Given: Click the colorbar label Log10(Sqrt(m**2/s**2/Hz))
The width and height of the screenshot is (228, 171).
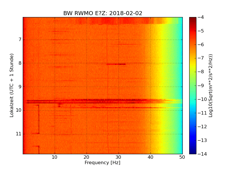Looking at the screenshot, I should (210, 85).
